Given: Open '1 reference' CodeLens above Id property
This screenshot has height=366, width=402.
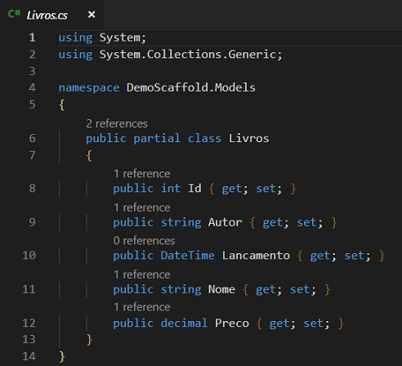Looking at the screenshot, I should click(x=142, y=174).
